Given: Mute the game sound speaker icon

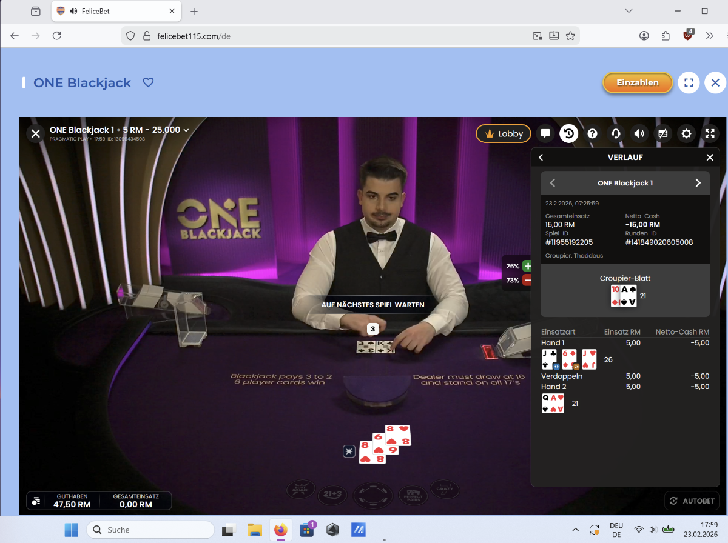Looking at the screenshot, I should pyautogui.click(x=639, y=133).
